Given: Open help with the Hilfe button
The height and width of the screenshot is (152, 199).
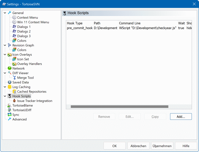Looking at the screenshot, I should [x=186, y=146].
